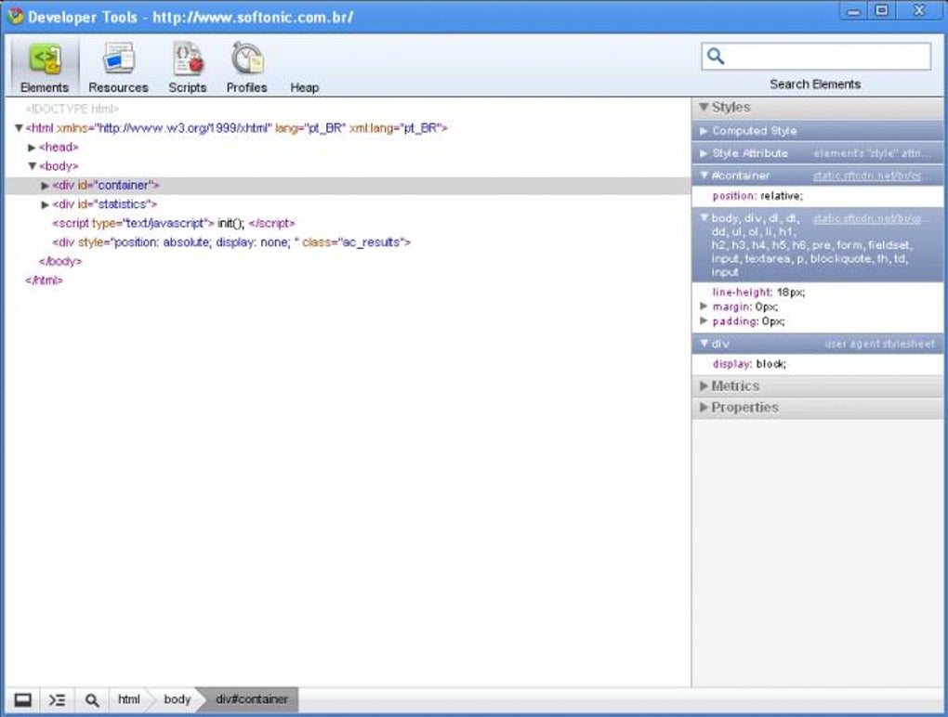
Task: Open the Scripts panel
Action: [188, 67]
